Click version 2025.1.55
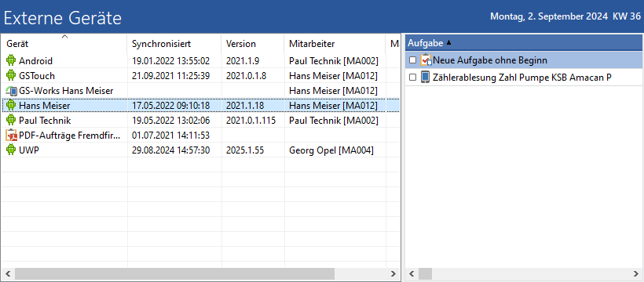 244,150
